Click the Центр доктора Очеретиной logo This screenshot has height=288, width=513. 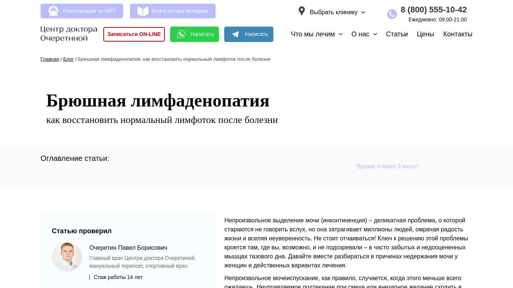(x=69, y=34)
